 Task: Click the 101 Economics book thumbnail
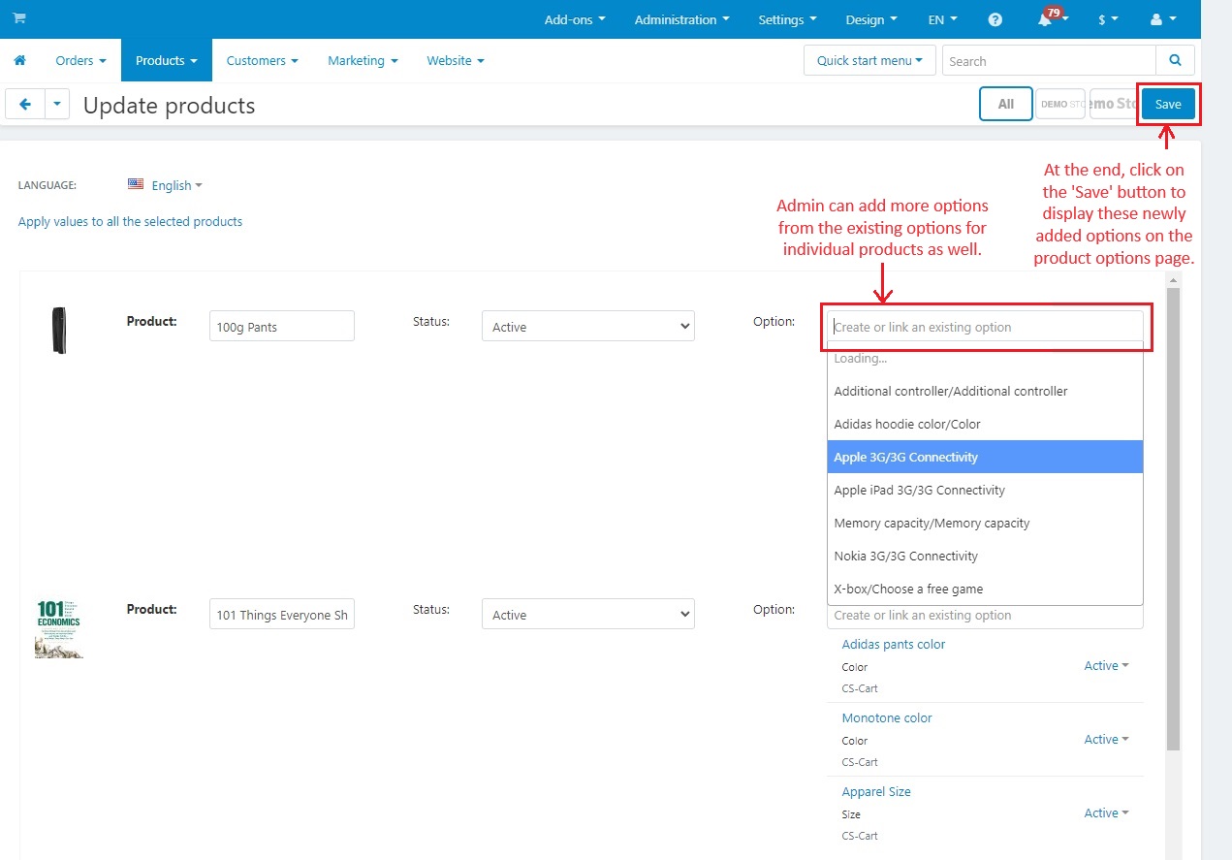click(x=59, y=629)
